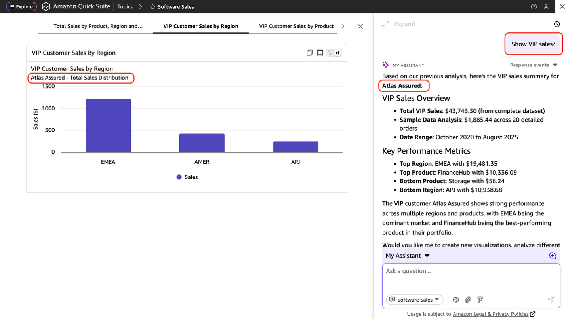Image resolution: width=566 pixels, height=319 pixels.
Task: Attach a file with paperclip icon
Action: 468,300
